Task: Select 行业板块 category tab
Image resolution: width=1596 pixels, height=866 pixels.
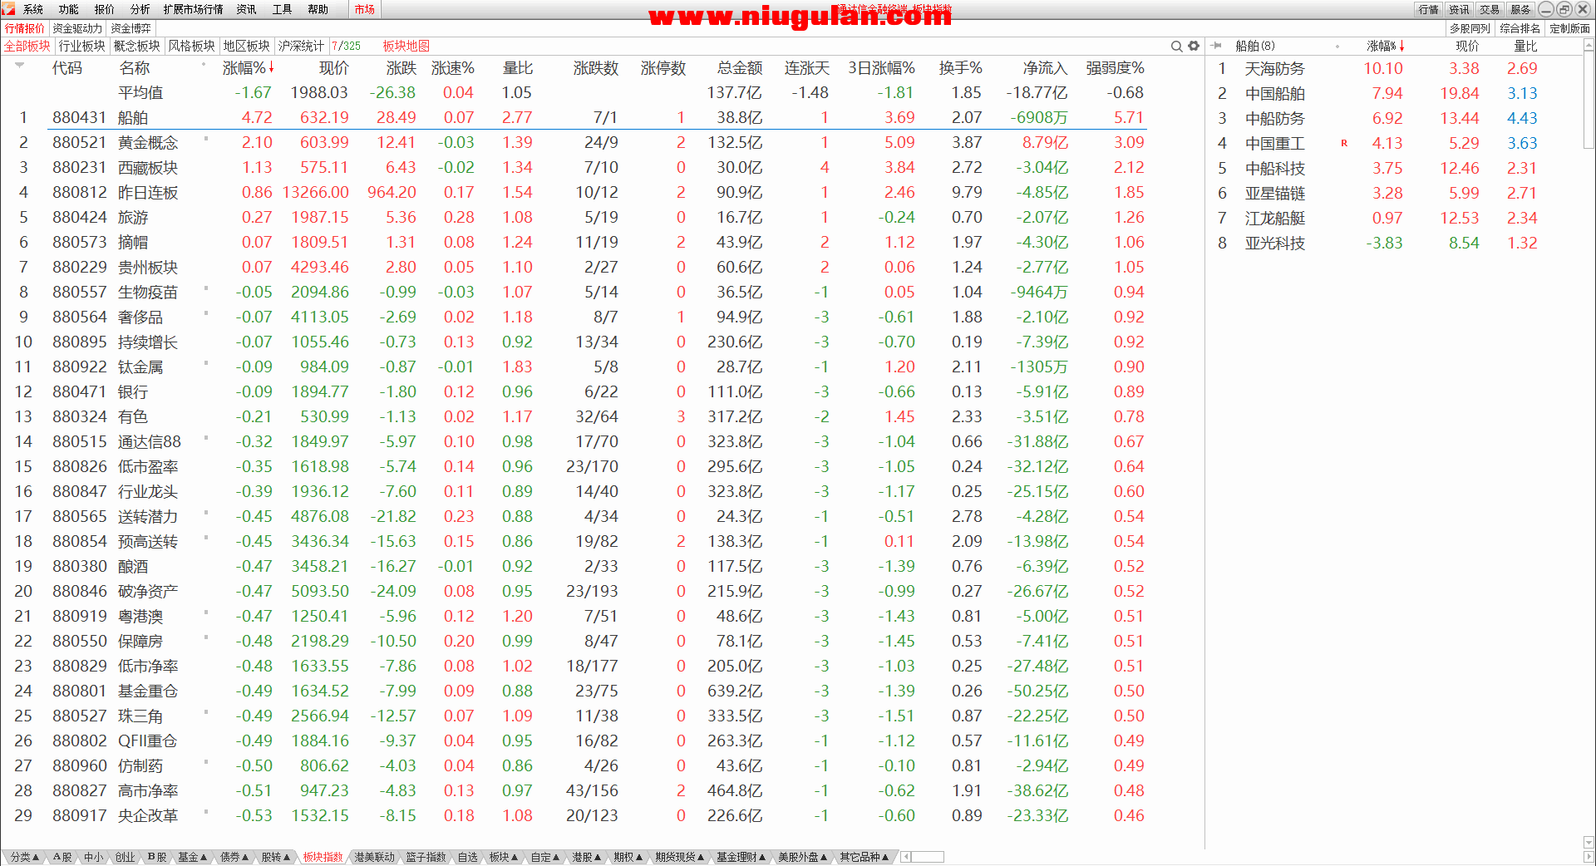Action: point(82,46)
